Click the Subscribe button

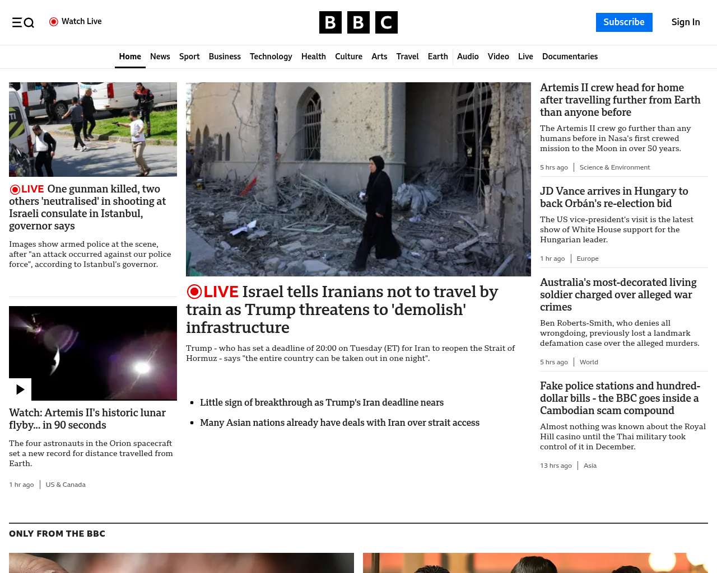point(624,22)
